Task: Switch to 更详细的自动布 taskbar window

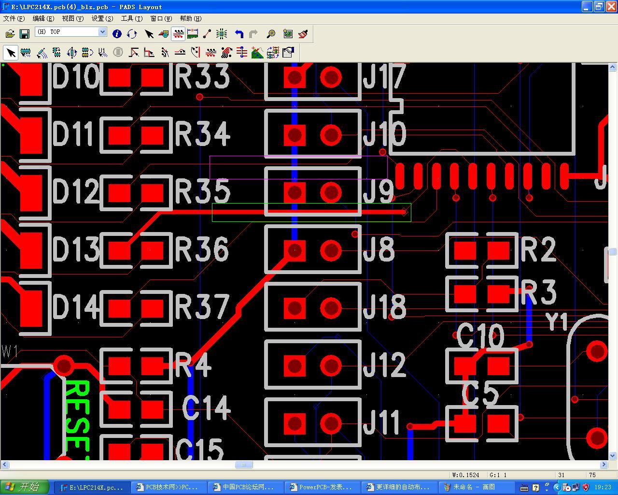Action: (x=400, y=487)
